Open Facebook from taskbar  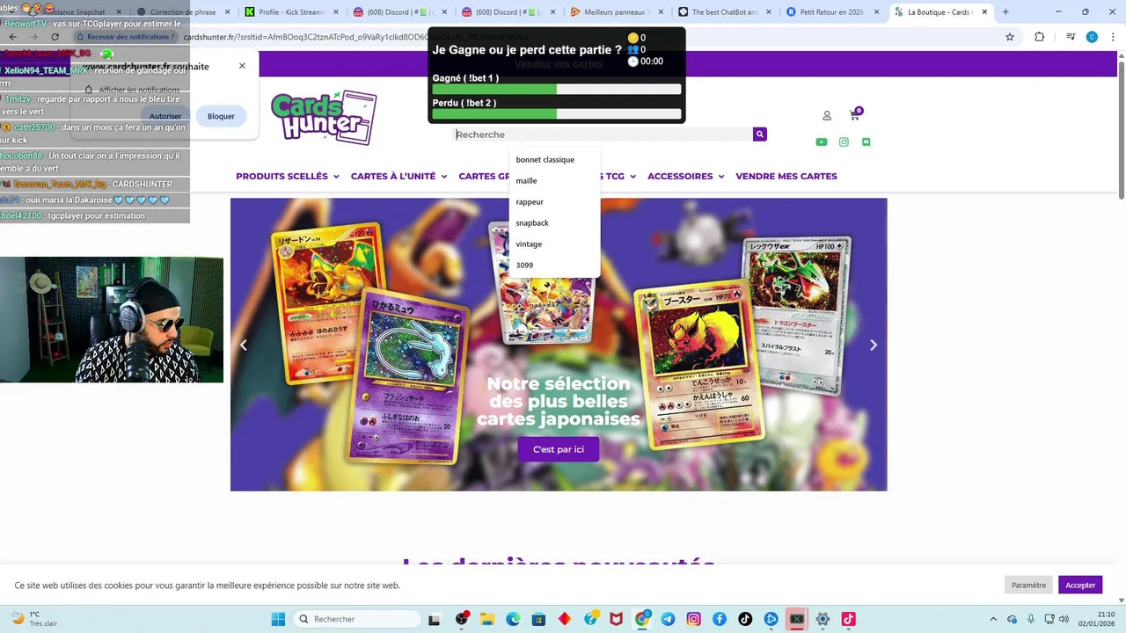click(x=720, y=619)
